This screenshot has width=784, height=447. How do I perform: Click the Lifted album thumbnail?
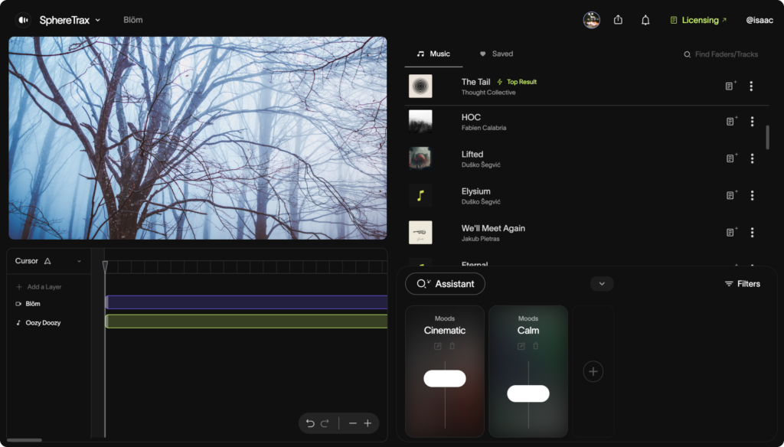click(x=420, y=158)
